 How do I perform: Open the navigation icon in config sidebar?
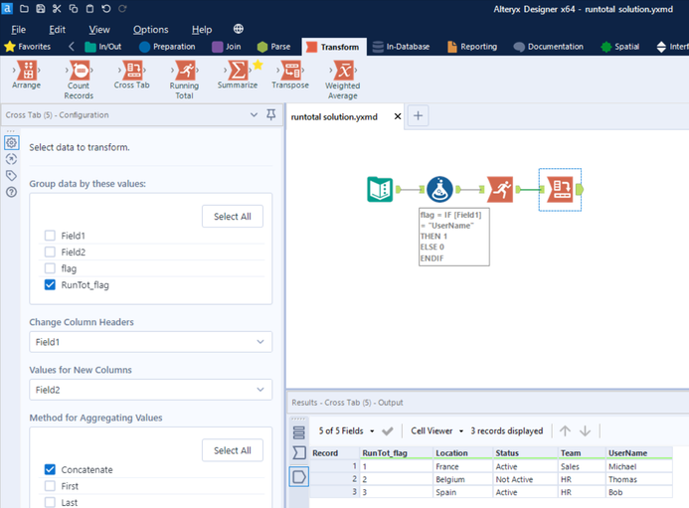11,159
